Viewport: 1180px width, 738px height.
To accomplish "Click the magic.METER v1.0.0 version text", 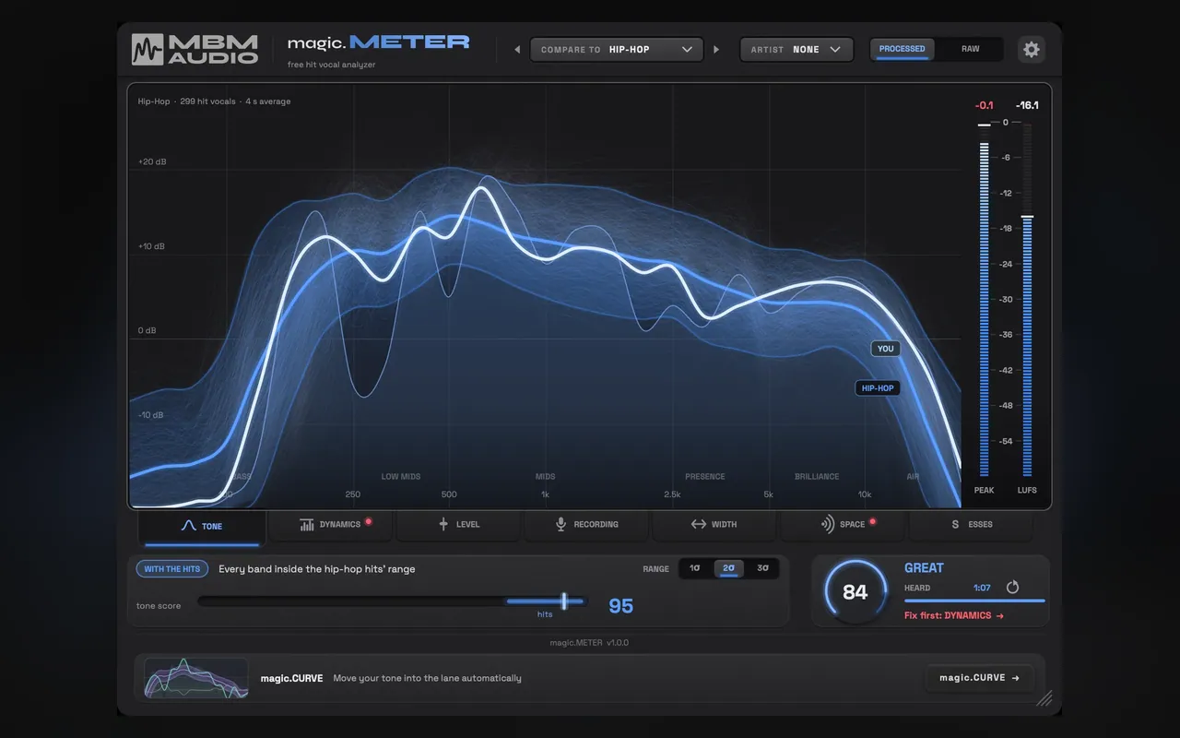I will (x=589, y=642).
